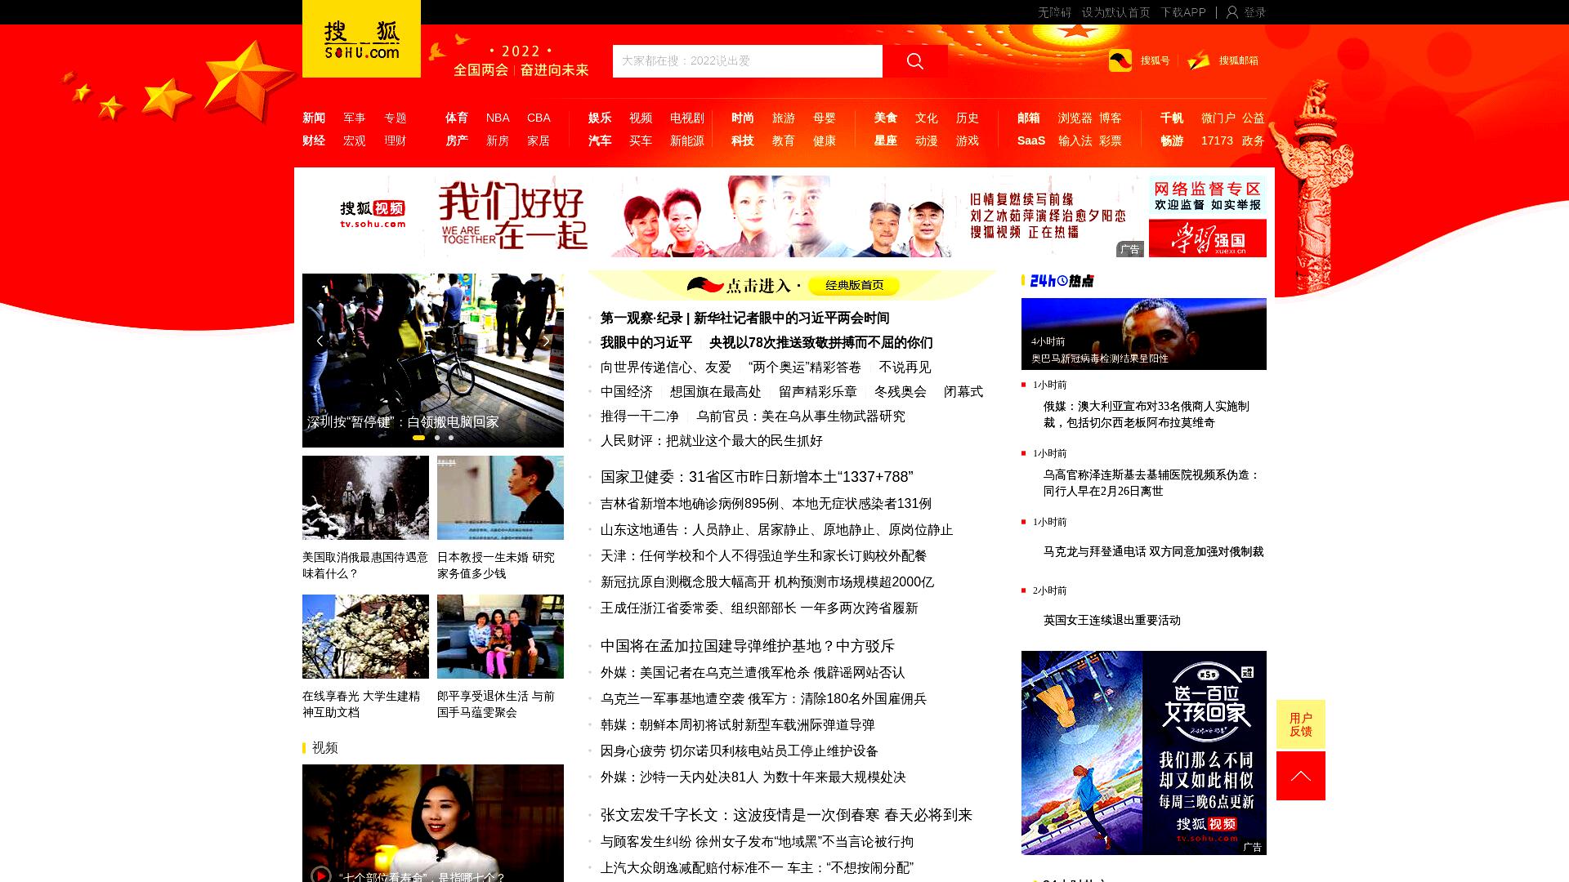Open the SaaS navigation link
This screenshot has width=1569, height=882.
(1031, 140)
